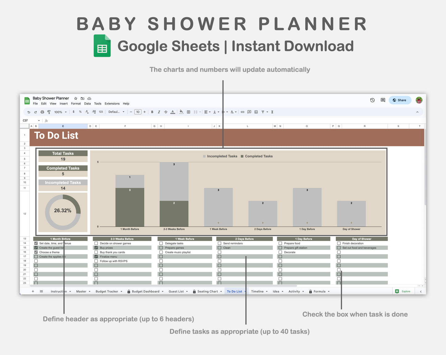The width and height of the screenshot is (446, 355).
Task: Mark 'Finish decoration' task as done
Action: 339,243
